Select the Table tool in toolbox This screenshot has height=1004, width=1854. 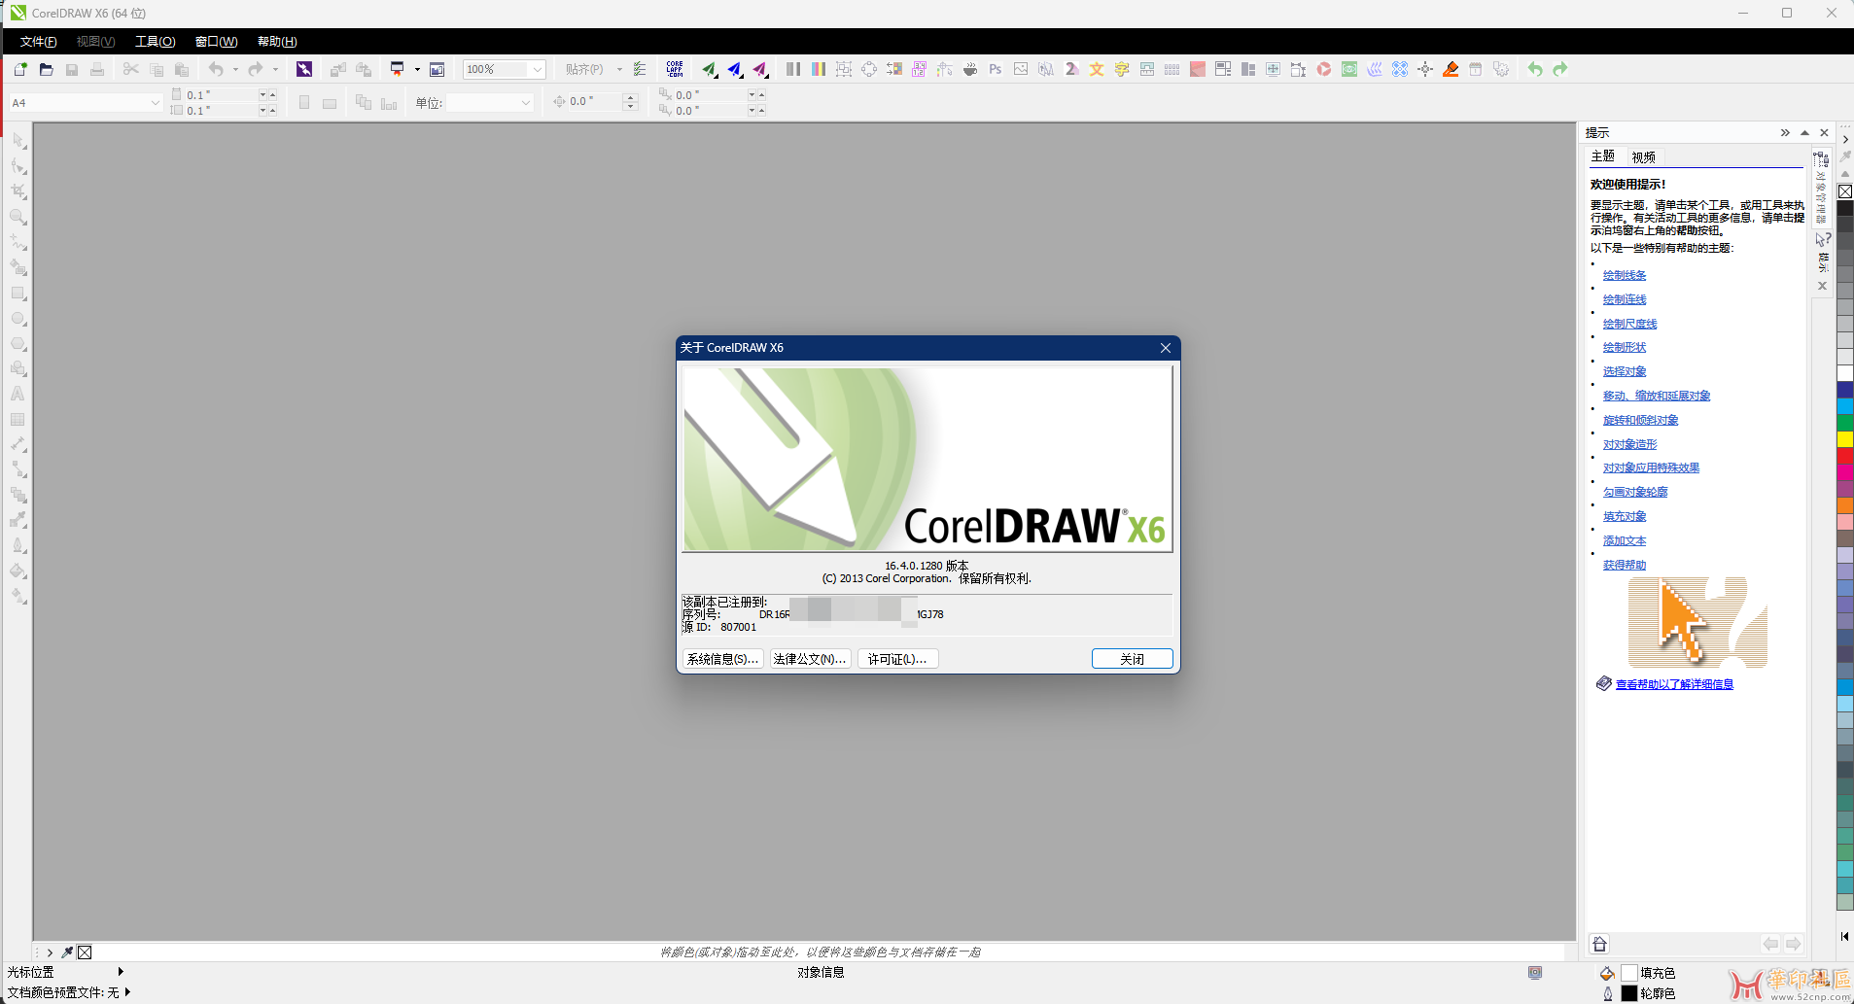click(18, 420)
